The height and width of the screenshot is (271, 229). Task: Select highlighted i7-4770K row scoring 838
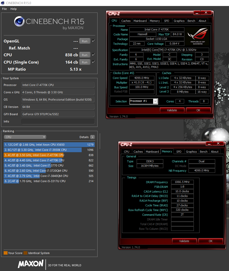49,155
